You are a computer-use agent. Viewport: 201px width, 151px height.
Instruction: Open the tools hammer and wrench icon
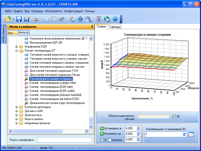[99, 19]
